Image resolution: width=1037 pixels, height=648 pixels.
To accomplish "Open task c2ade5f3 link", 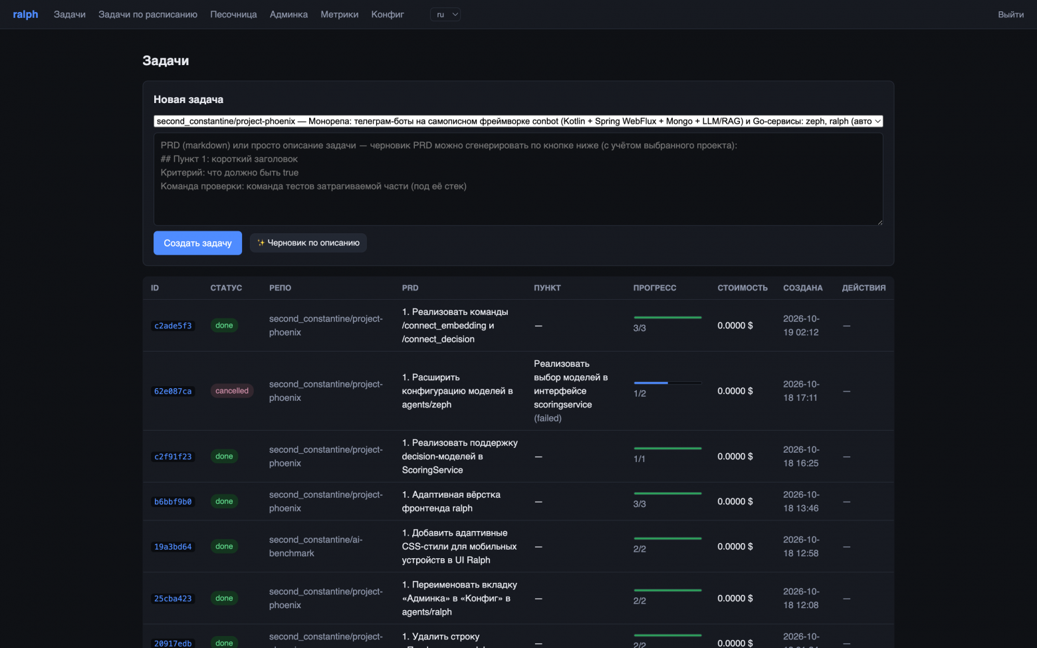I will click(173, 326).
